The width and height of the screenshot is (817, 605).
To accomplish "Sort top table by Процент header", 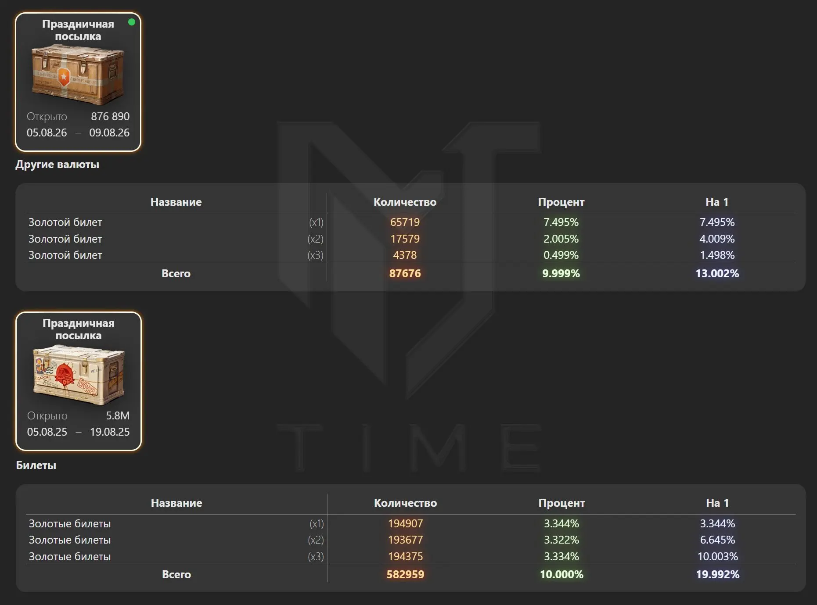I will [561, 202].
